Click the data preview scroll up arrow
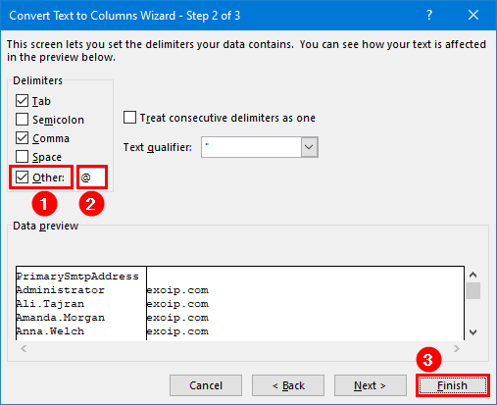 [472, 275]
